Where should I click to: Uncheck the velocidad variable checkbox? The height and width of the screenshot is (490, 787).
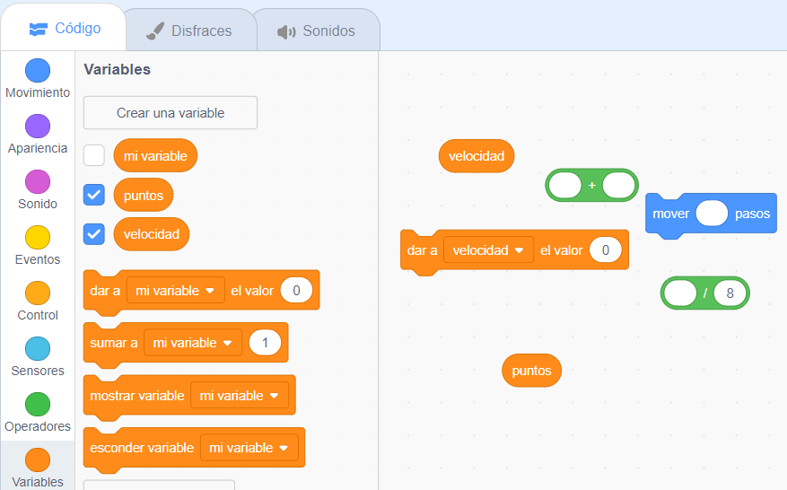(x=94, y=234)
